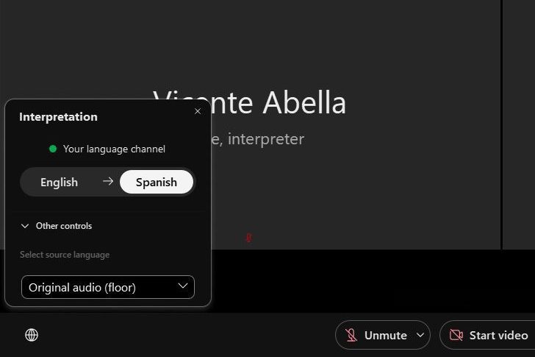The width and height of the screenshot is (535, 357).
Task: Collapse the Other controls section label
Action: point(64,226)
